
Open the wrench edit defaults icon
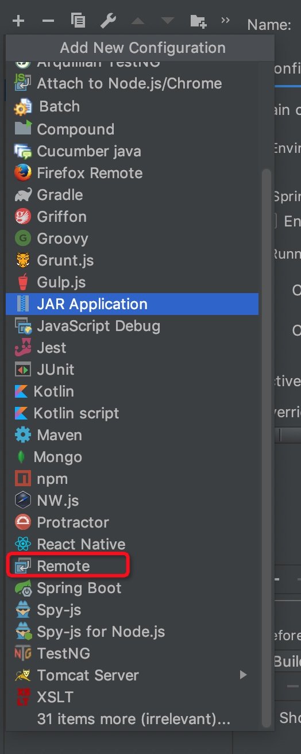[x=108, y=21]
